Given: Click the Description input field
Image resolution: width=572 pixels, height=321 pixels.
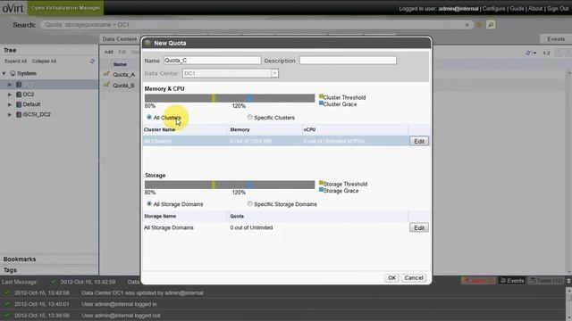Looking at the screenshot, I should click(348, 61).
